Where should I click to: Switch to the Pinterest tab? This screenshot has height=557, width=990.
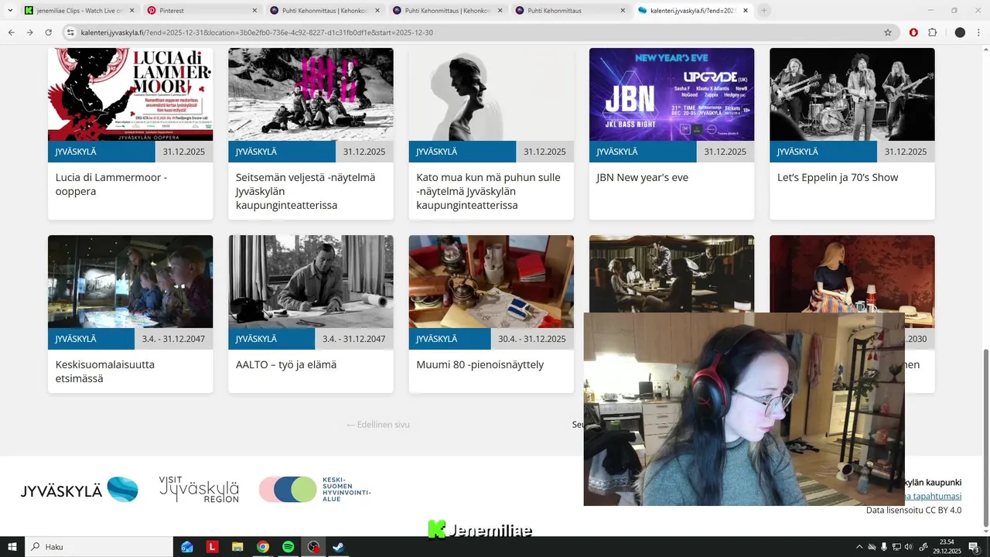pyautogui.click(x=201, y=11)
